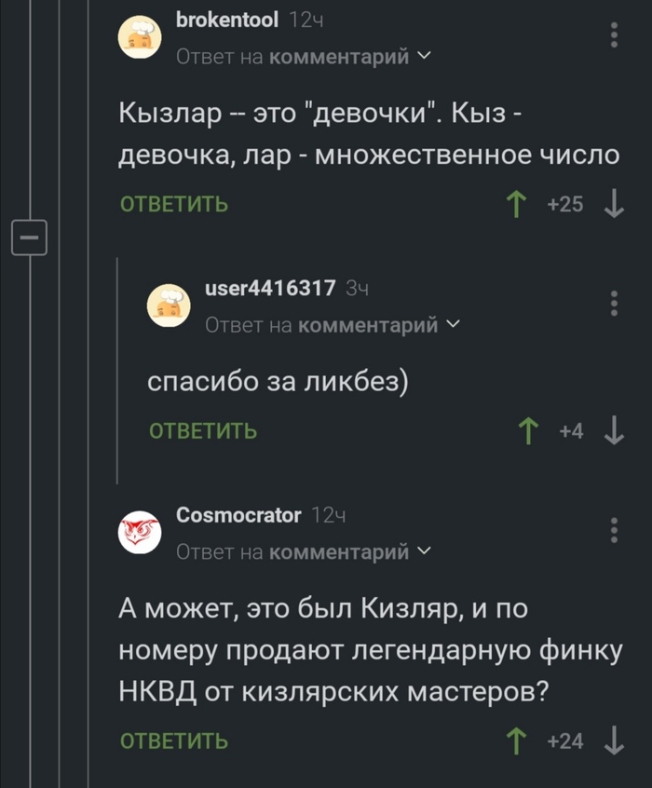Downvote user4416317's reply
Screen dimensions: 652x788
[614, 431]
